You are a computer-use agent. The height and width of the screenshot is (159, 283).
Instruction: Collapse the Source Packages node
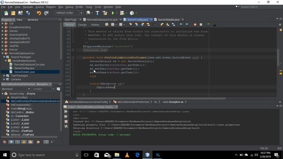[4, 57]
